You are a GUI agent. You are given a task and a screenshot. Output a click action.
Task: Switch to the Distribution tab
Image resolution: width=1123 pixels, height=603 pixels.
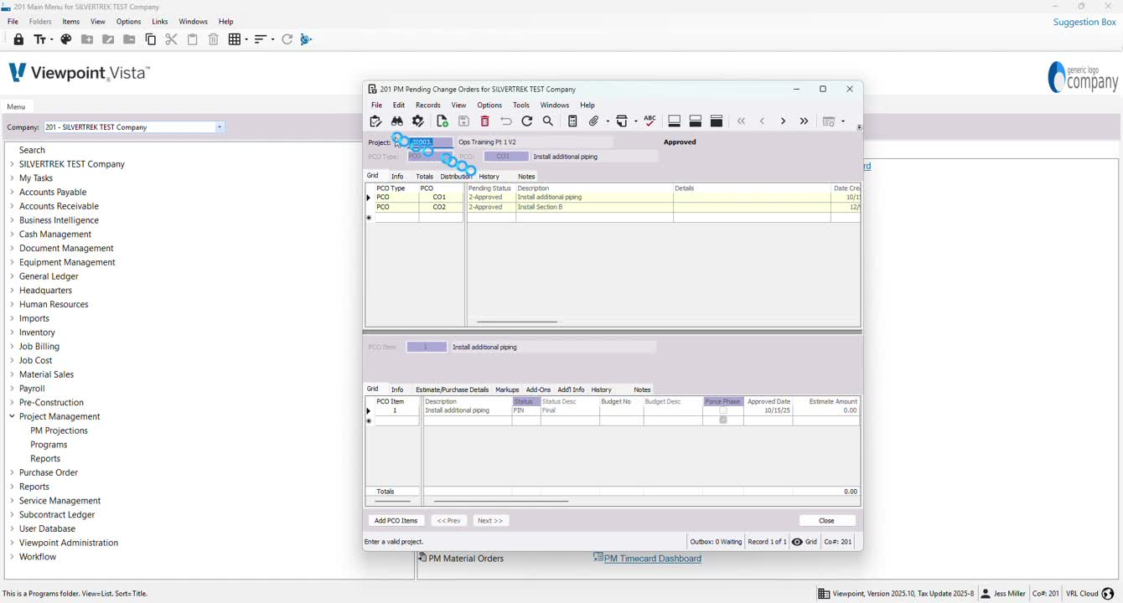coord(456,177)
